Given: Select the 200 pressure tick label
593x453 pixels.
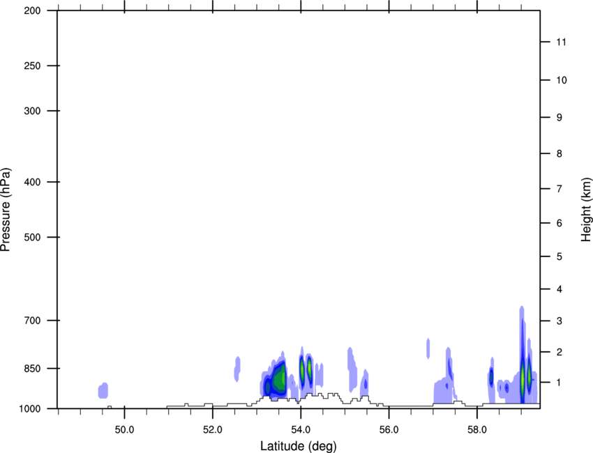Looking at the screenshot, I should click(32, 10).
